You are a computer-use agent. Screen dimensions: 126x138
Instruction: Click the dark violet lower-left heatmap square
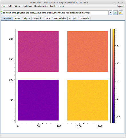pos(38,100)
